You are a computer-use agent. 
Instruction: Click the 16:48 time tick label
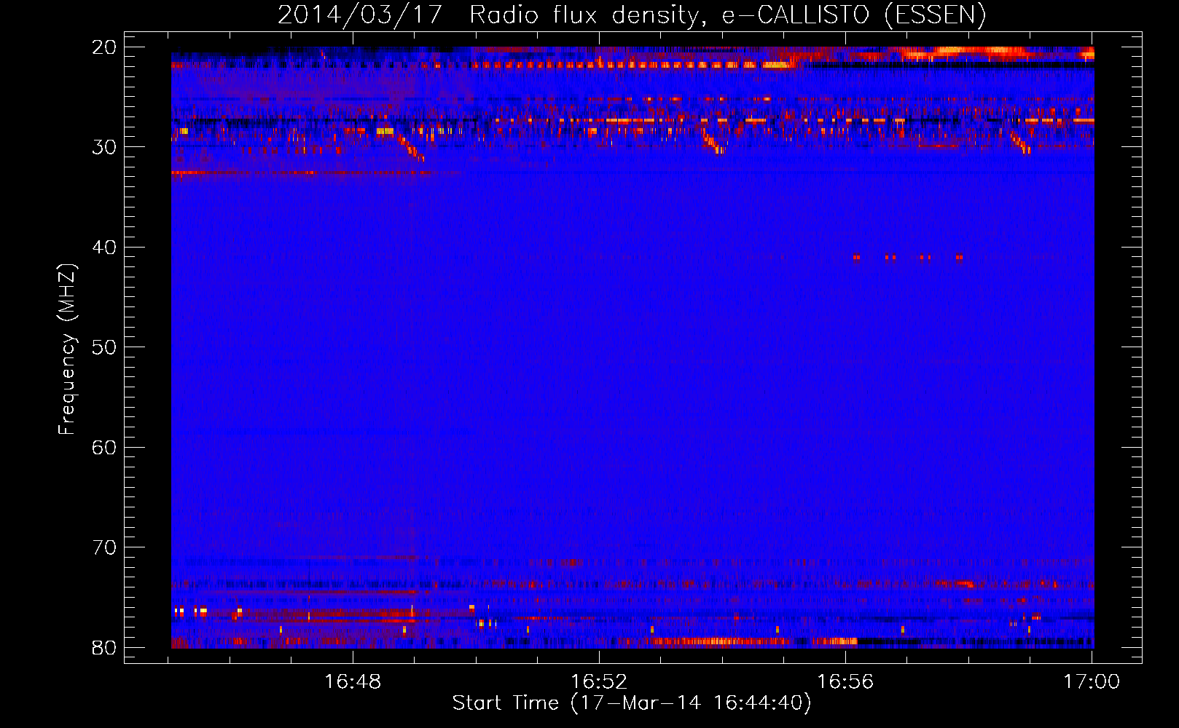[x=353, y=681]
